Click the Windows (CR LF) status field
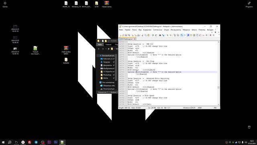The width and height of the screenshot is (257, 145). (189, 108)
